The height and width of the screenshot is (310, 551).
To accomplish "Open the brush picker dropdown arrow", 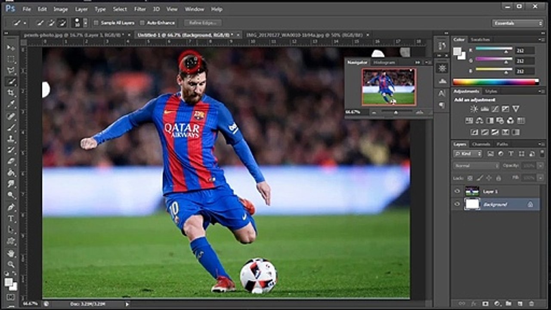I will [x=85, y=23].
